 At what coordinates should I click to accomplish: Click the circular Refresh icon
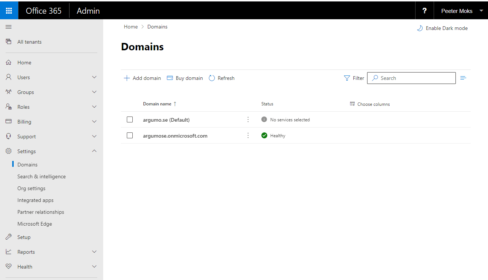[212, 78]
